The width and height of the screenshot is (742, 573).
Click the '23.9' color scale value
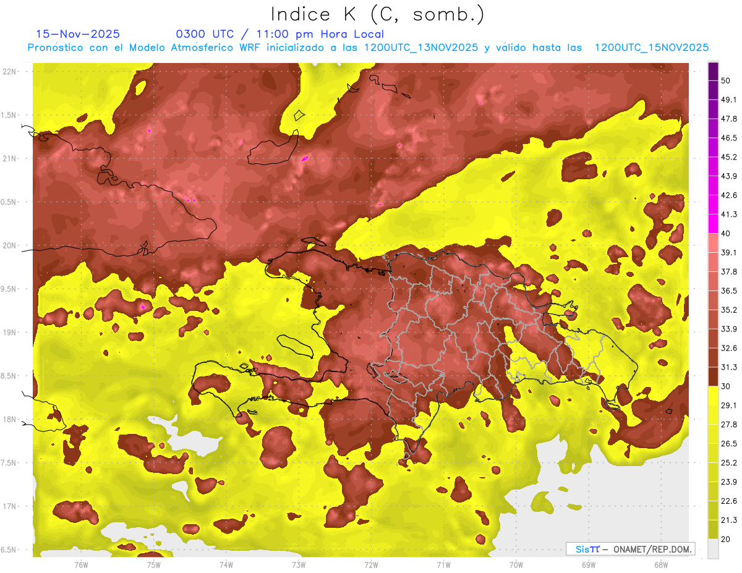(x=729, y=482)
